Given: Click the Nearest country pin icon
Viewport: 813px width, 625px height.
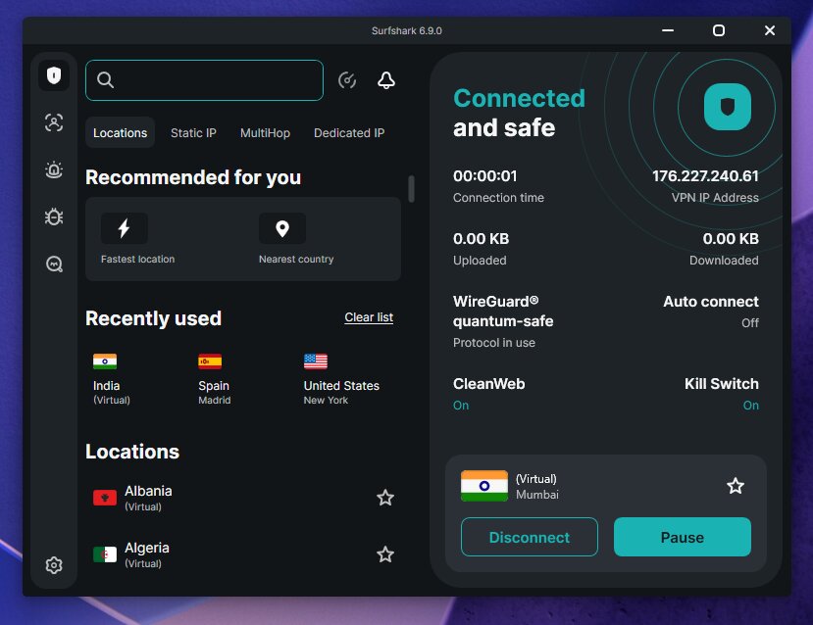Looking at the screenshot, I should [282, 228].
